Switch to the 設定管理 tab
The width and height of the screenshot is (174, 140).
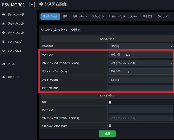click(147, 16)
